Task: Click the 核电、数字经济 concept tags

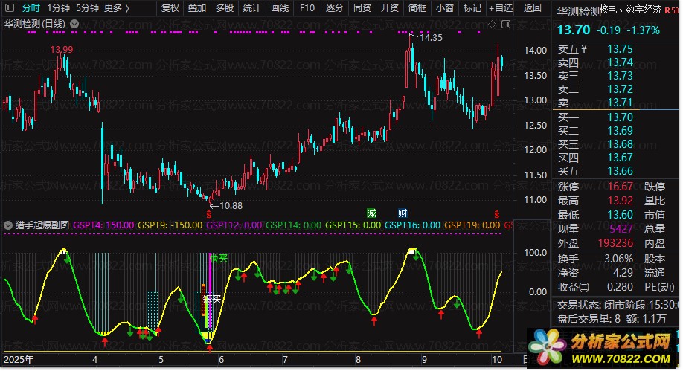Action: (631, 9)
